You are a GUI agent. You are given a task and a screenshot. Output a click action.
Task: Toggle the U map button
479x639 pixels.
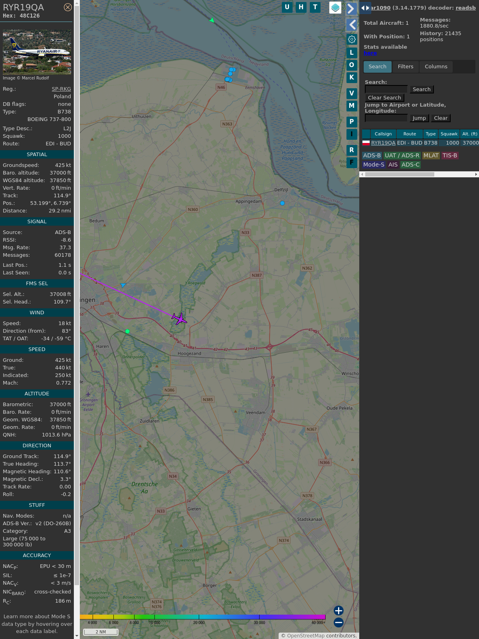tap(287, 7)
